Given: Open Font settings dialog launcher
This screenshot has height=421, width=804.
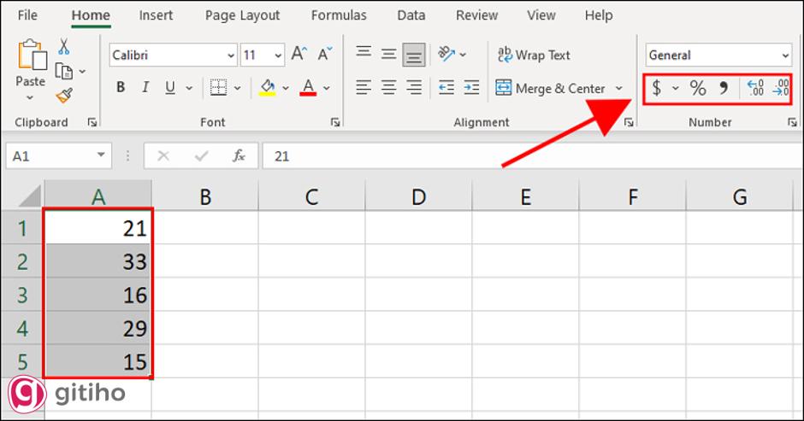Looking at the screenshot, I should coord(335,122).
